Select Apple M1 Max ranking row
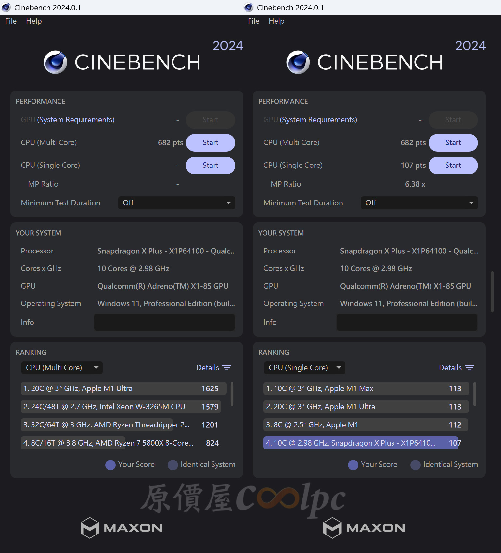501x553 pixels. click(x=366, y=388)
